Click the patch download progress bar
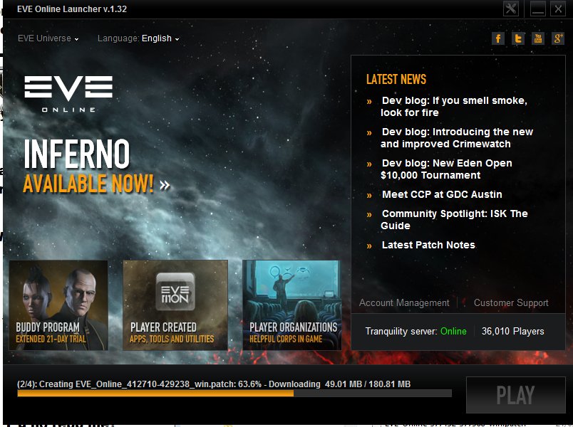The image size is (573, 427). 234,394
